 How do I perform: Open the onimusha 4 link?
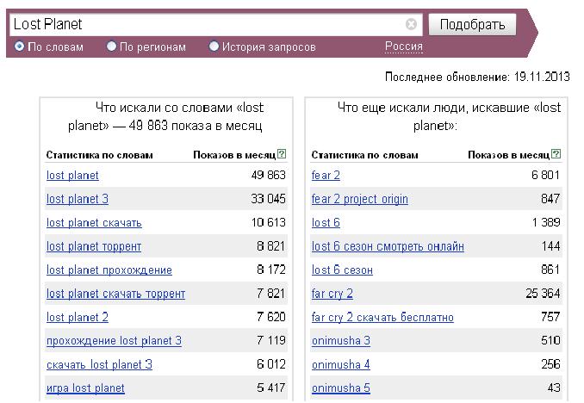pos(341,364)
